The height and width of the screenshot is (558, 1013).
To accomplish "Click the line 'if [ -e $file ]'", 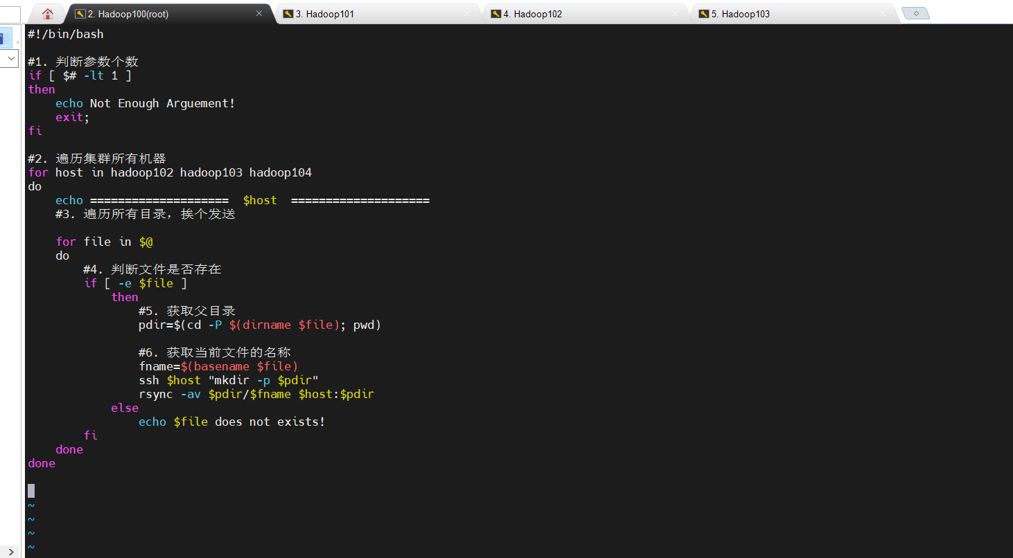I will 135,283.
